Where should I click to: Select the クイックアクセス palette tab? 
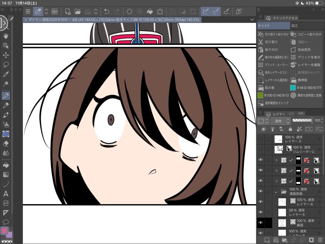282,18
